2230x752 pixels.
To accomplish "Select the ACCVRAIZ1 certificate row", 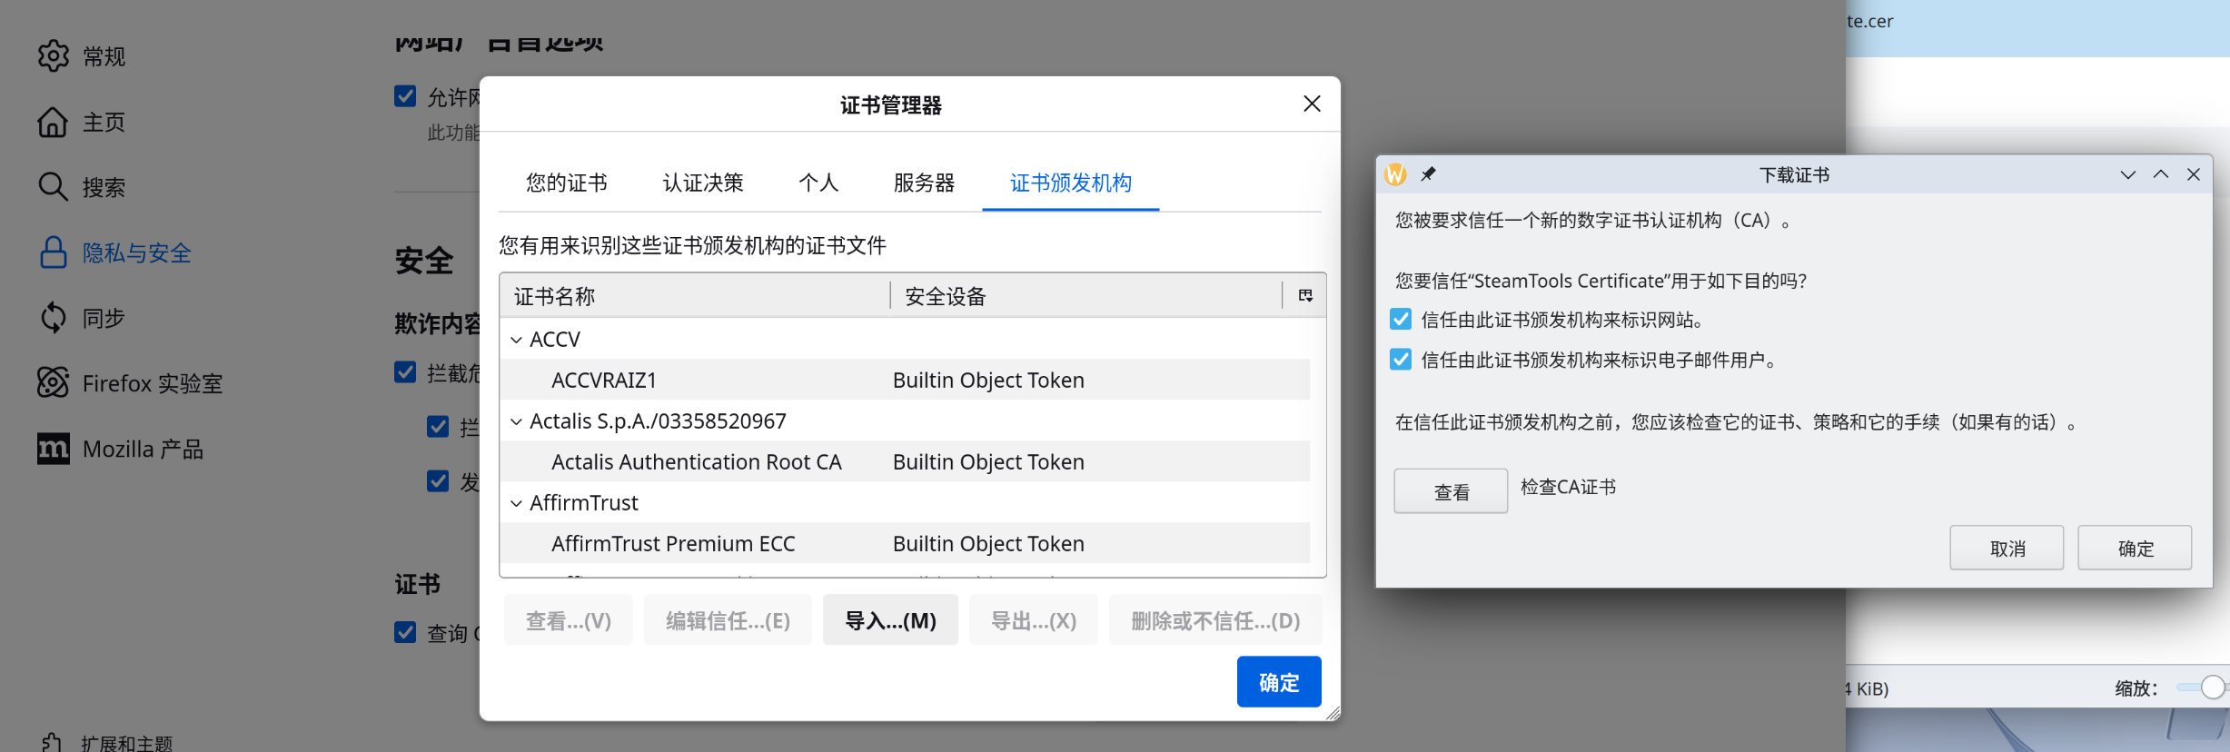I will pos(905,380).
